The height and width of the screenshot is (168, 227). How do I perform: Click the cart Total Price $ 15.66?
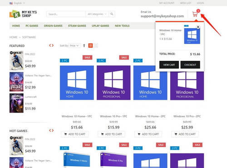pos(195,54)
